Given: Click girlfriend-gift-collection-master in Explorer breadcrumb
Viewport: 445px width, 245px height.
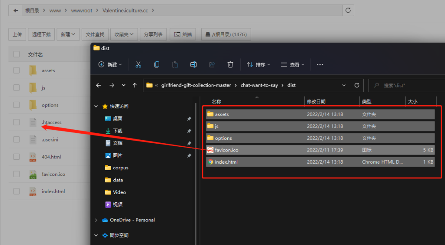Looking at the screenshot, I should (x=196, y=85).
